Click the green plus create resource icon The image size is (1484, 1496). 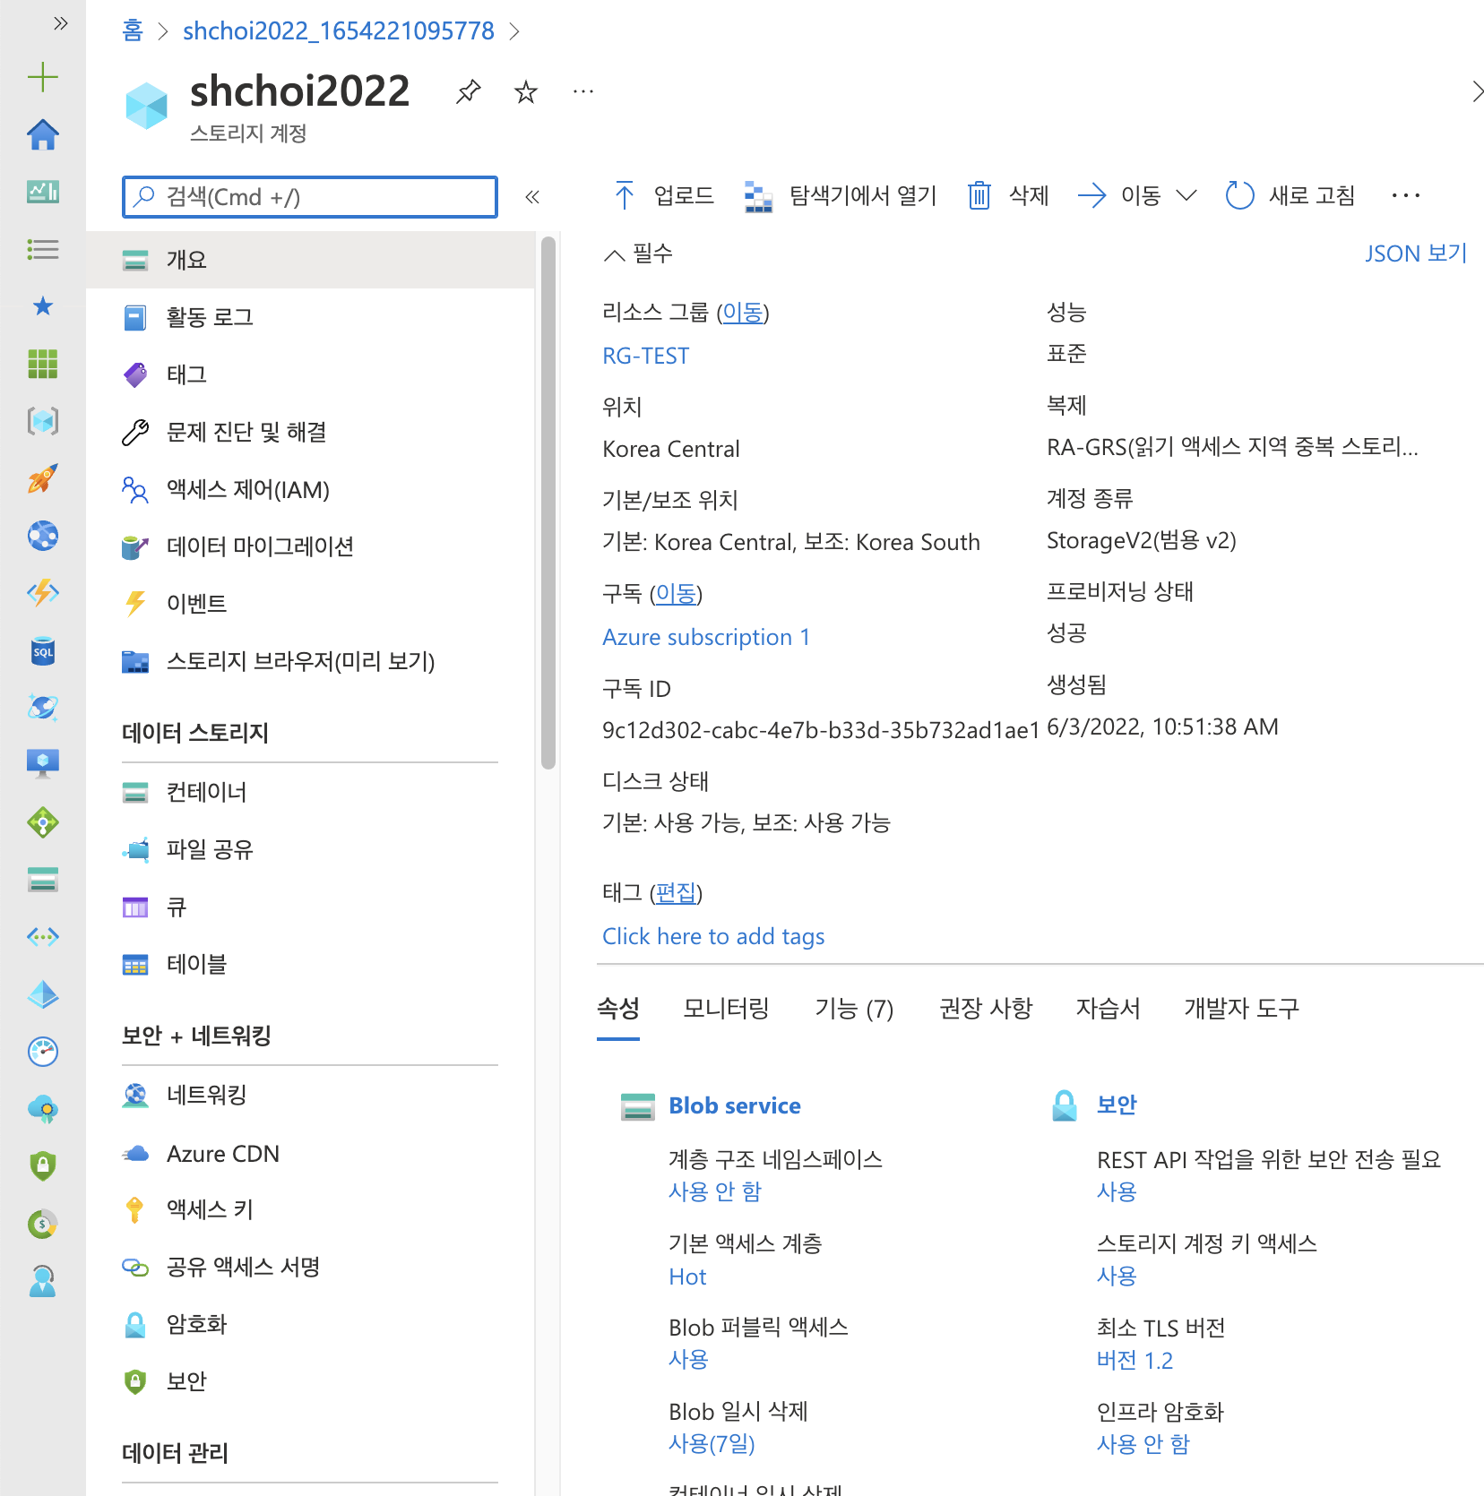click(x=43, y=77)
